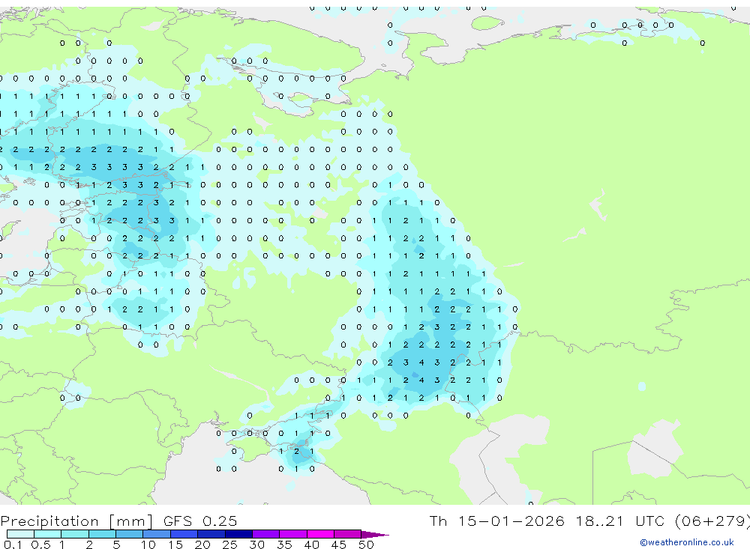Click the '0.5' legend scale label

tap(40, 545)
